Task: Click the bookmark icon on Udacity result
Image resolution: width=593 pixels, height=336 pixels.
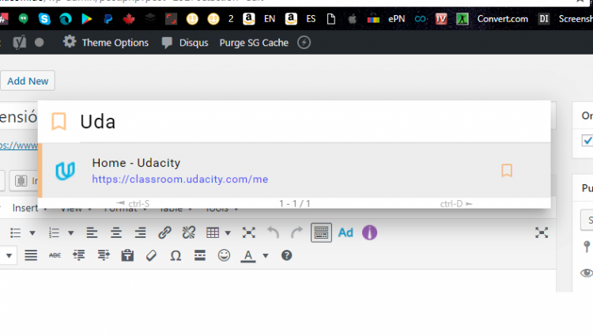Action: [507, 171]
